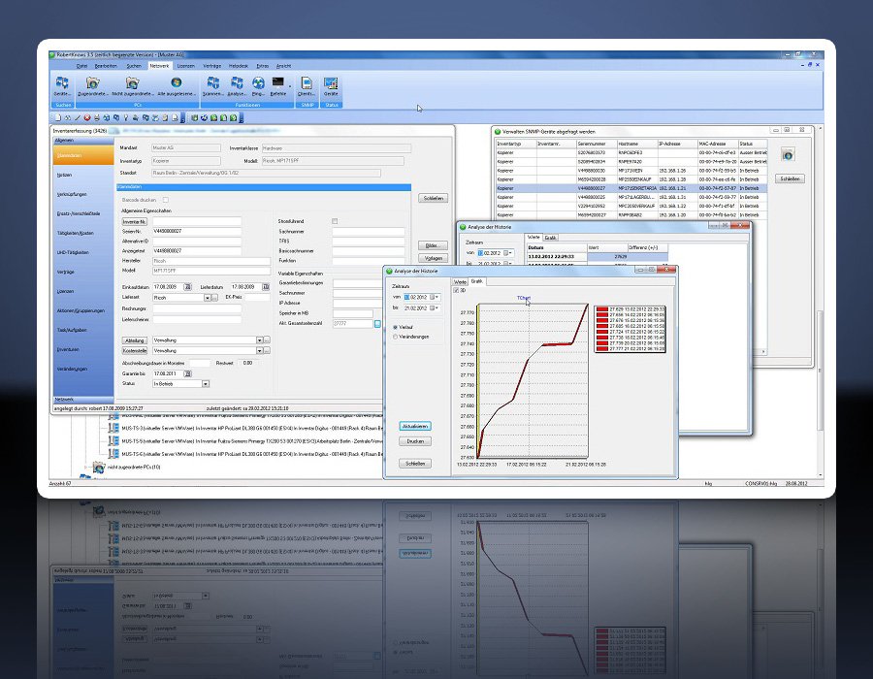The height and width of the screenshot is (679, 873).
Task: Click the new document icon in small toolbar
Action: 58,118
